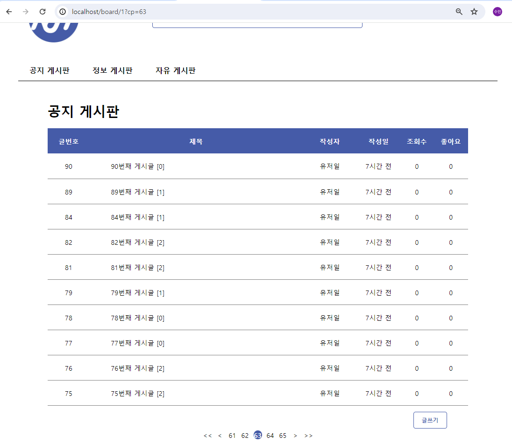Screen dimensions: 512x443
Task: Click post number 90 cell
Action: pos(69,166)
